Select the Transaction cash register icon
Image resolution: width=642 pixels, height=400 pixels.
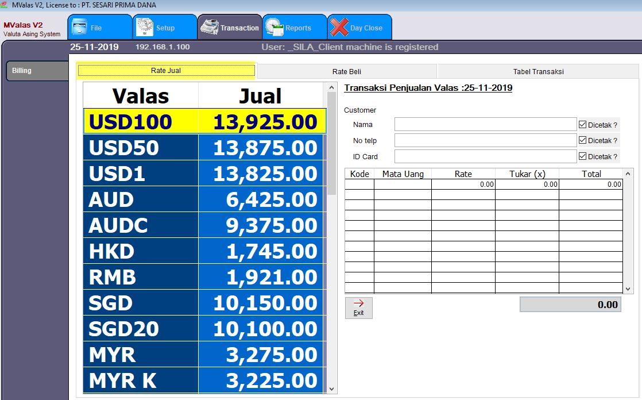210,28
